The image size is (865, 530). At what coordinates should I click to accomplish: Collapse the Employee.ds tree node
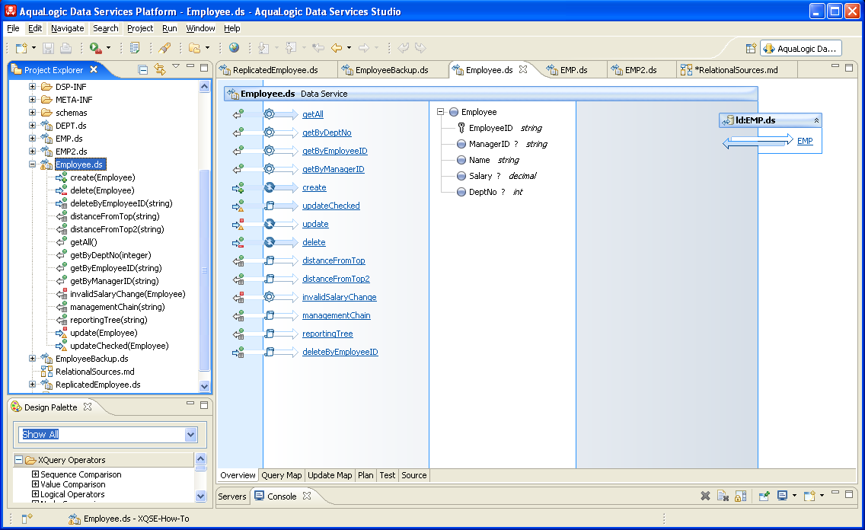coord(32,164)
